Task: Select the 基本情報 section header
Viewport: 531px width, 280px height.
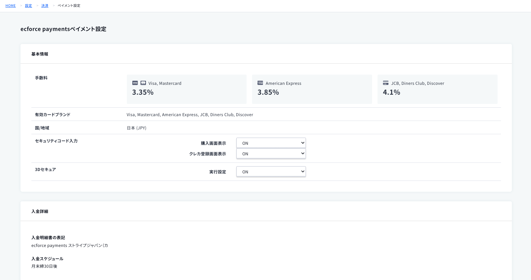Action: (39, 54)
